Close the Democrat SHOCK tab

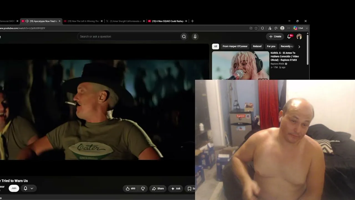click(17, 21)
